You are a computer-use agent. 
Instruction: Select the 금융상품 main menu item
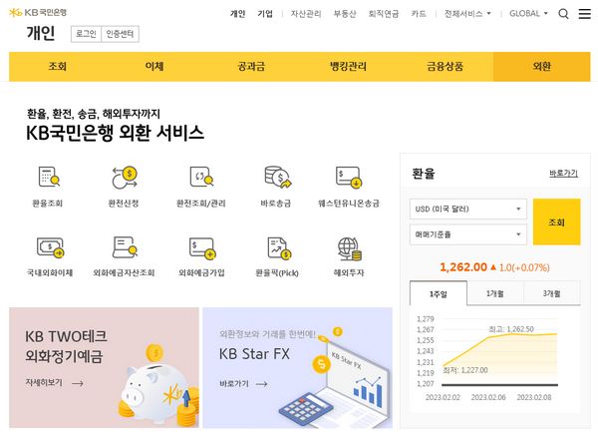pos(445,67)
